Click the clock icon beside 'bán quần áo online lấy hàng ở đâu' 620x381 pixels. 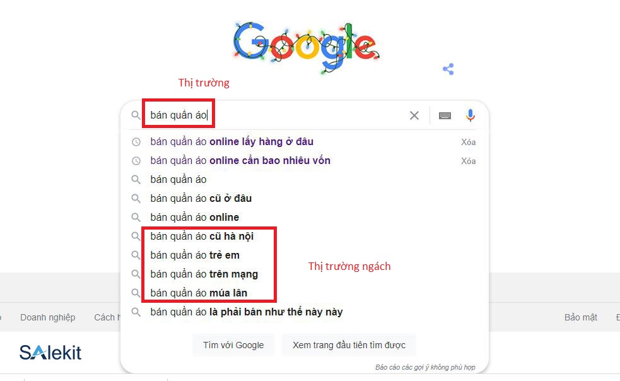(136, 141)
